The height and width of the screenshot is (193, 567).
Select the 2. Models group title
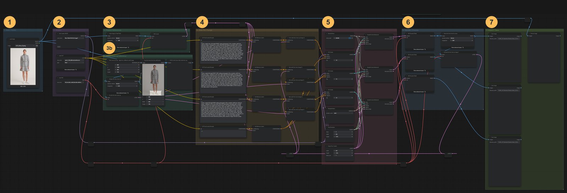coord(57,30)
